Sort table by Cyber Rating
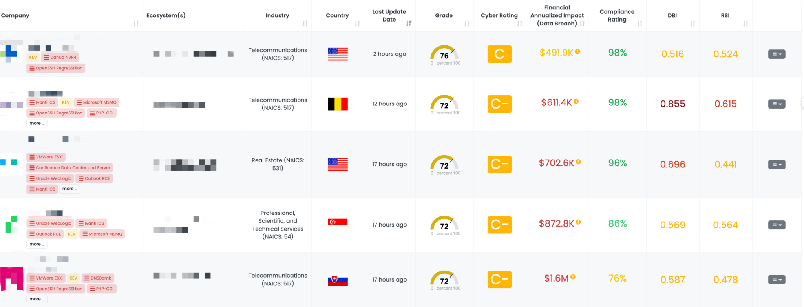 [x=519, y=24]
